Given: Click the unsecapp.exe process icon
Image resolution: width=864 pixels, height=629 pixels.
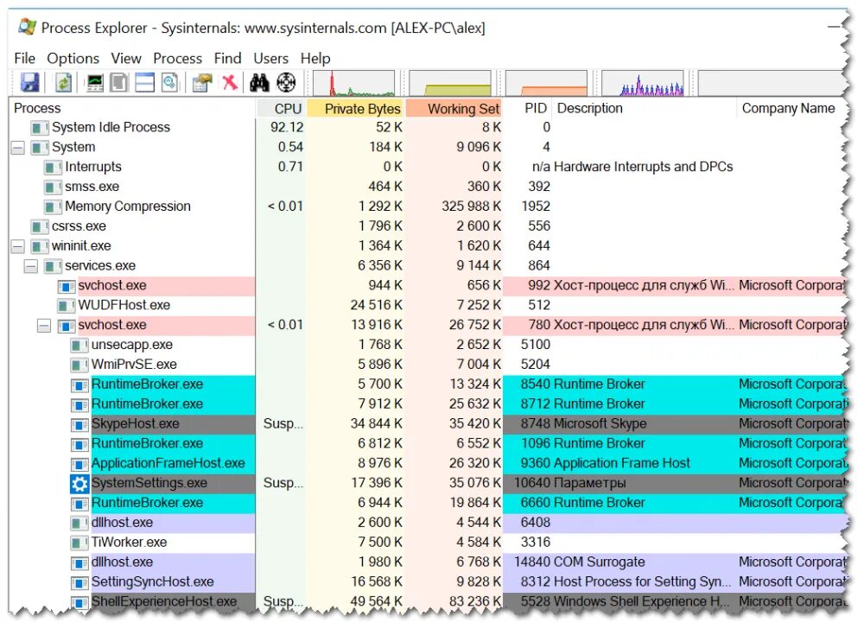Looking at the screenshot, I should point(79,346).
